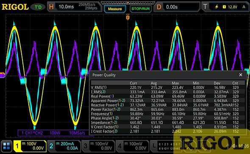Tap the T'D trigger status badge

[x=38, y=7]
